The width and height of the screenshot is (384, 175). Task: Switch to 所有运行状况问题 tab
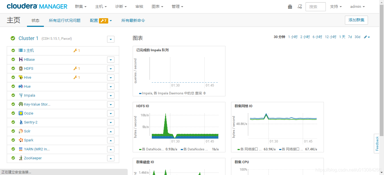(x=65, y=20)
